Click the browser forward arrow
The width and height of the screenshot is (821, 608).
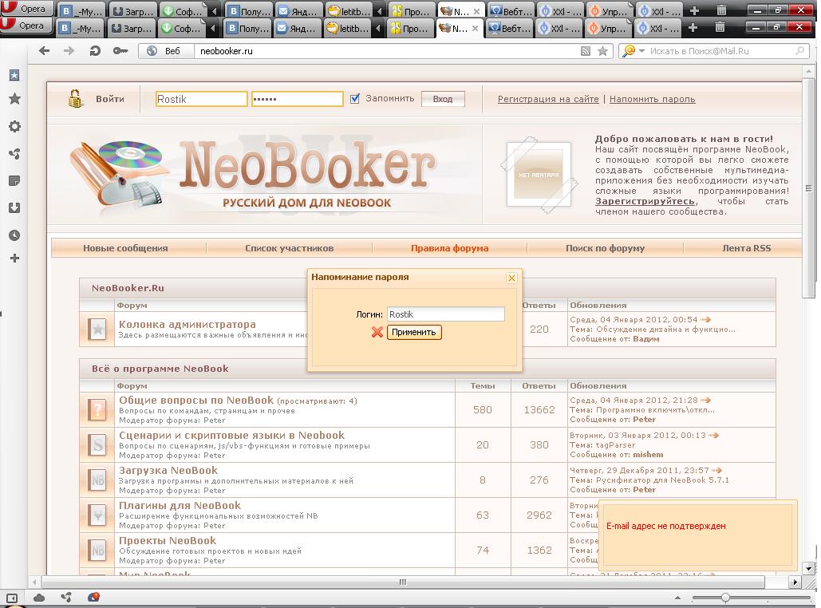pyautogui.click(x=69, y=51)
